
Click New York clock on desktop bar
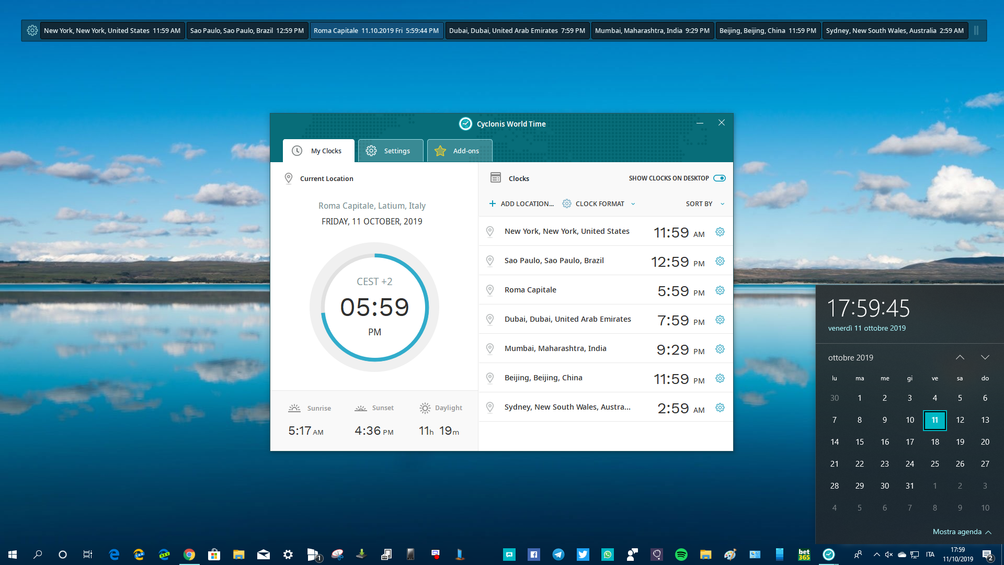(112, 30)
